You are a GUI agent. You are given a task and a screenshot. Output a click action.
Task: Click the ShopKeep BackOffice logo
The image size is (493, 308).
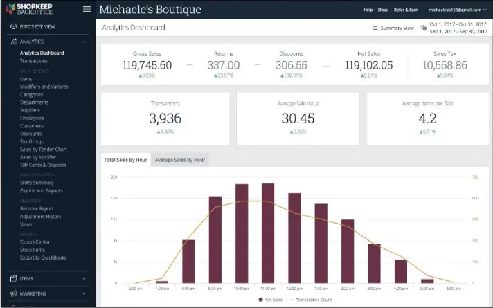tap(35, 9)
